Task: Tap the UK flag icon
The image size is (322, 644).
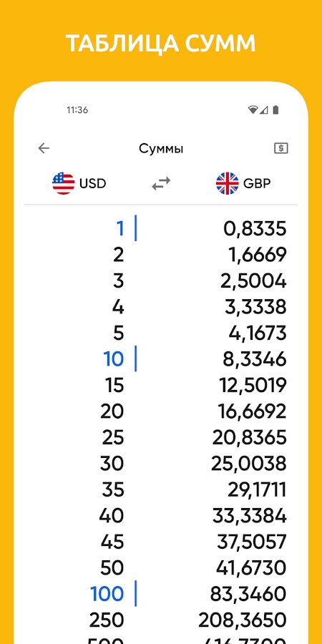Action: coord(227,183)
